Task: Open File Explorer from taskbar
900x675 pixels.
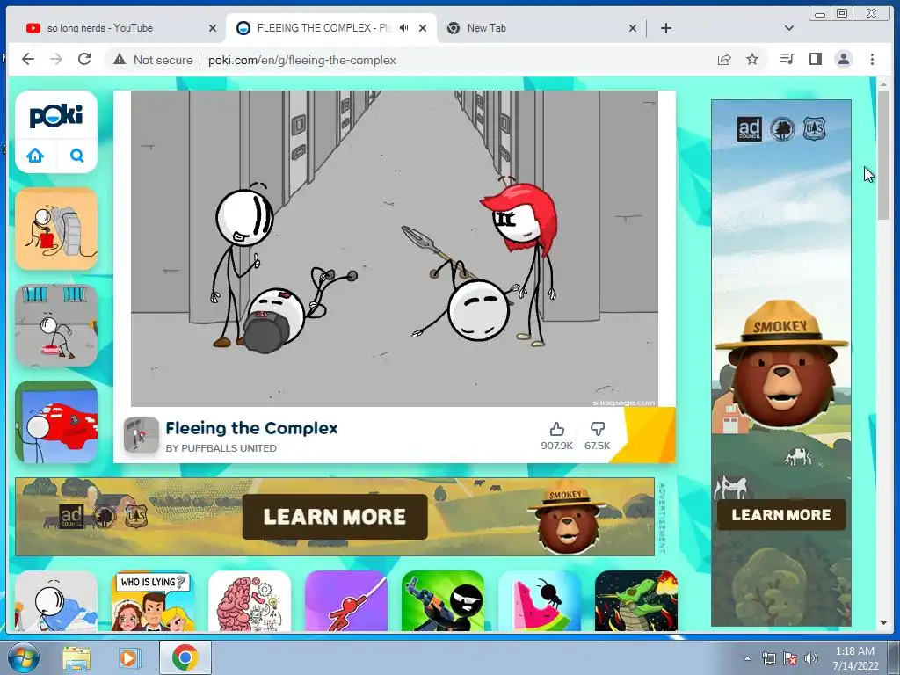Action: [x=76, y=657]
